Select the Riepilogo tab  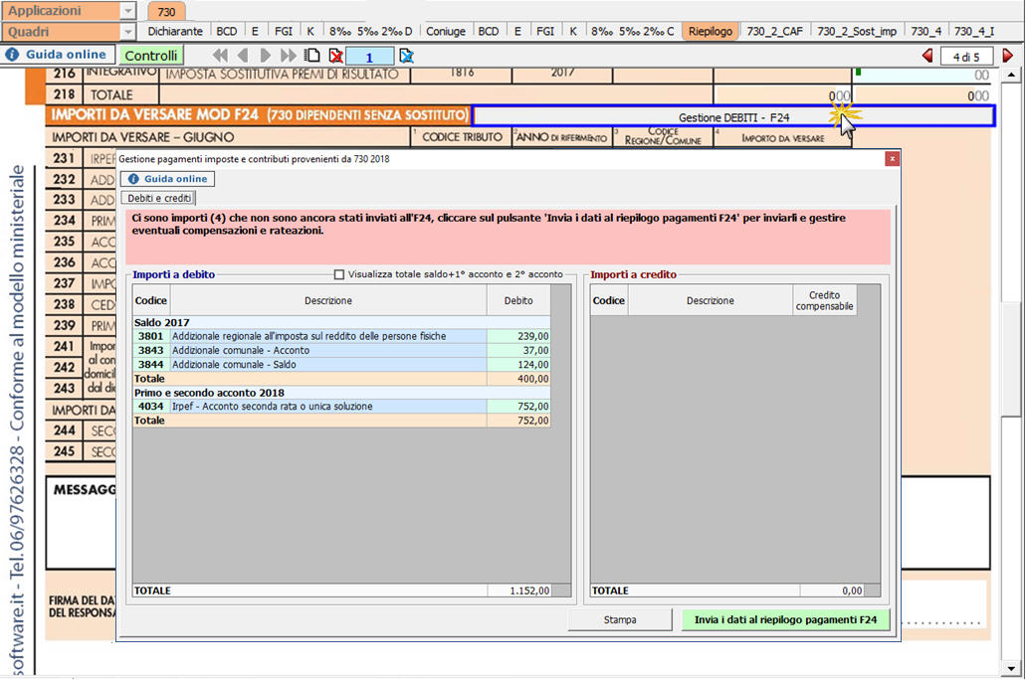pos(711,32)
